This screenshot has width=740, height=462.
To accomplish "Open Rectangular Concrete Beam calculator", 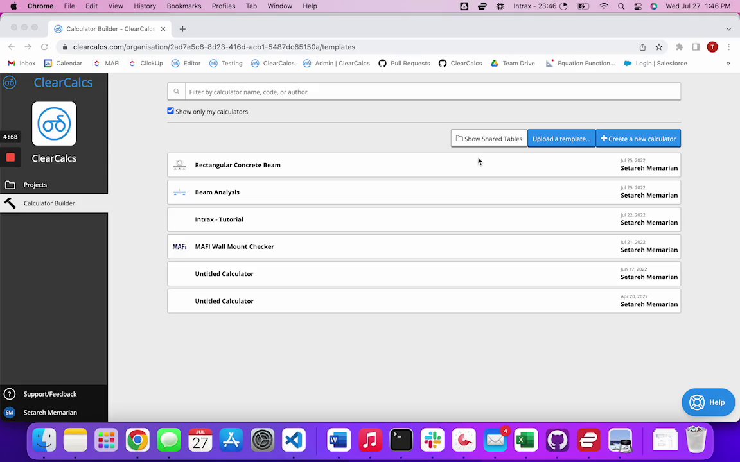I will click(424, 165).
